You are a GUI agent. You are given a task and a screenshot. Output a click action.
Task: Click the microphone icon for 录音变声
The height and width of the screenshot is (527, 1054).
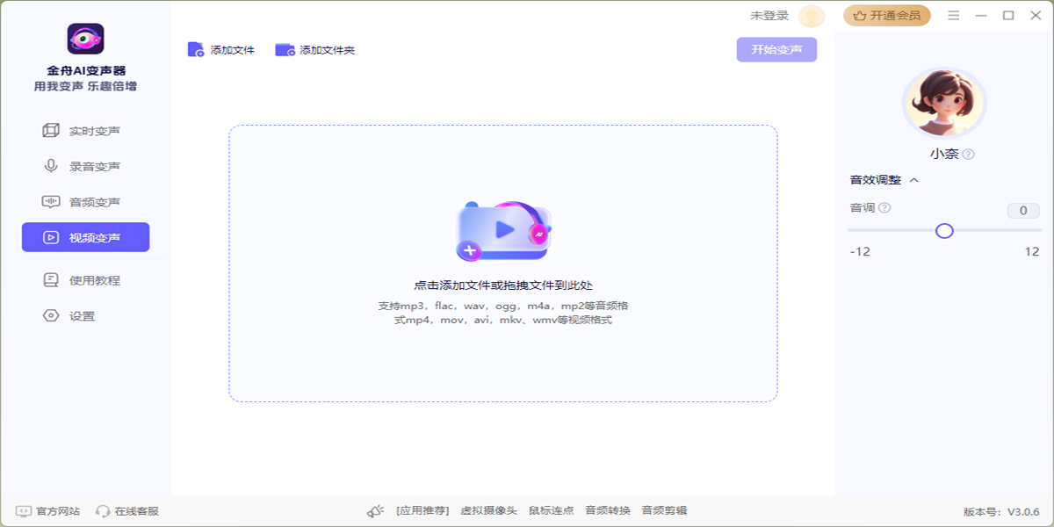coord(51,166)
